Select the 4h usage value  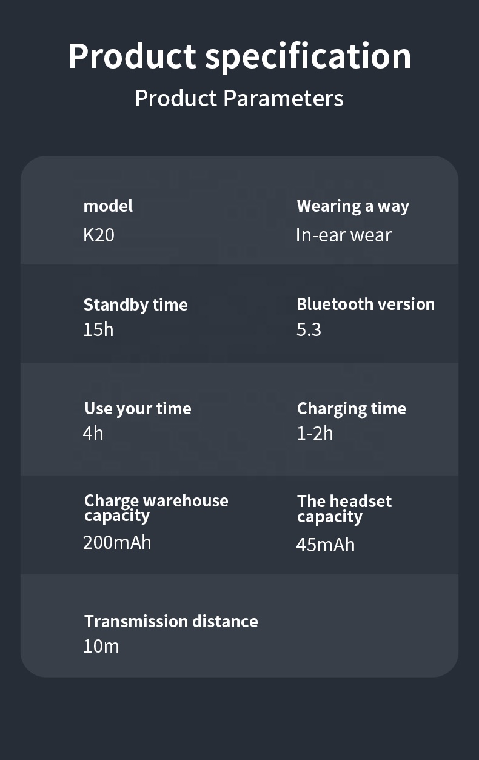tap(93, 433)
